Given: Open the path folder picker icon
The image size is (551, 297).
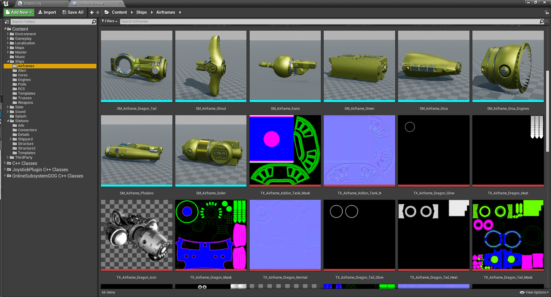Looking at the screenshot, I should [107, 12].
